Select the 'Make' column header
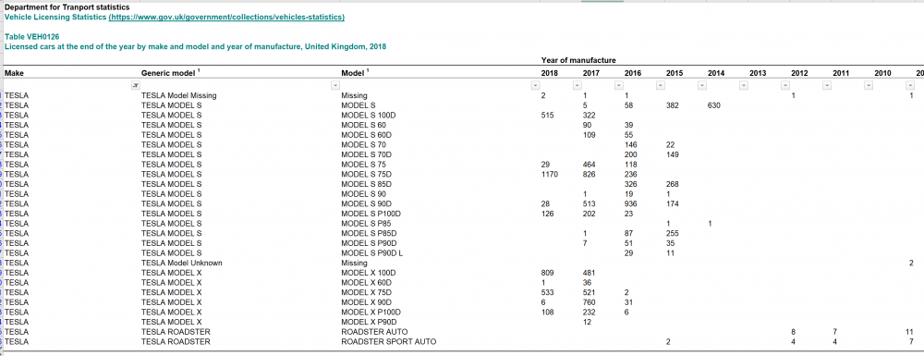 tap(14, 73)
